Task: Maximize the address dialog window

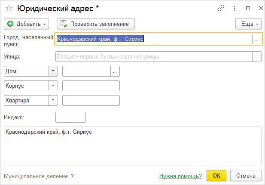Action: tap(248, 8)
